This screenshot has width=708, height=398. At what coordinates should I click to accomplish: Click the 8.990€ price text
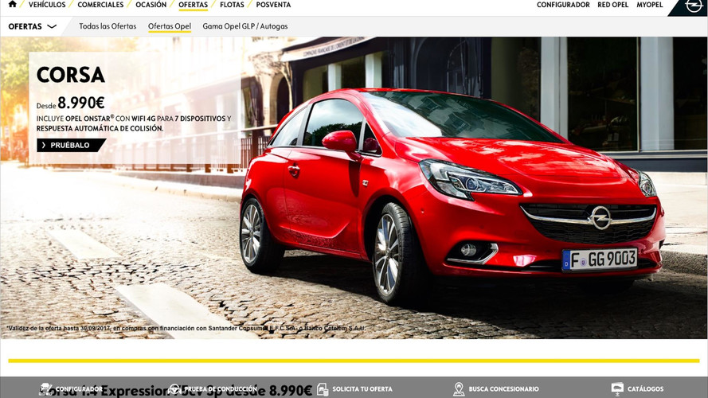pos(80,103)
